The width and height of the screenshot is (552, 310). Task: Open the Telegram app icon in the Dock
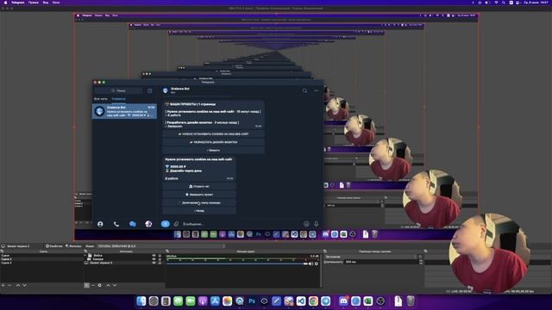(326, 301)
